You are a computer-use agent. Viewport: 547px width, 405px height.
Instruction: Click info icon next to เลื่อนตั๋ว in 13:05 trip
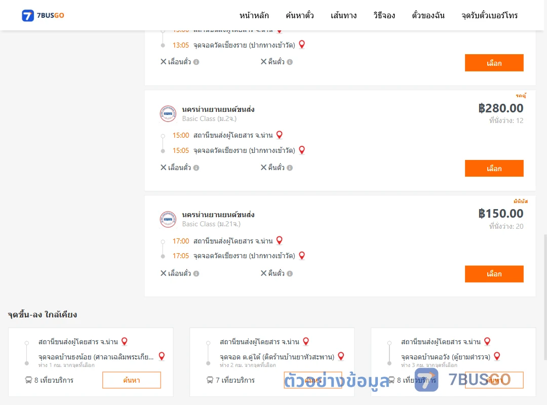197,62
